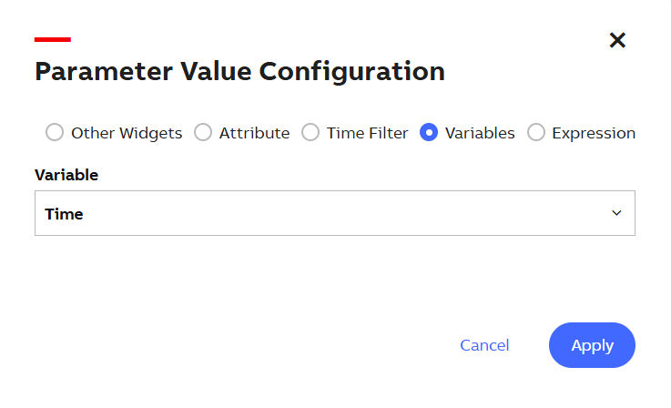Click the red accent bar above title

click(x=53, y=39)
